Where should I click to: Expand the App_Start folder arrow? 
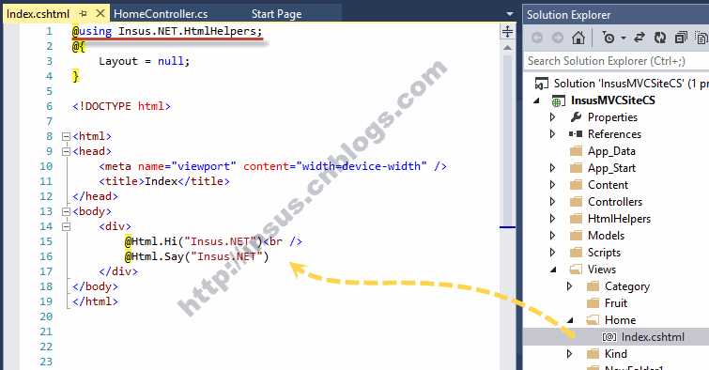[552, 168]
